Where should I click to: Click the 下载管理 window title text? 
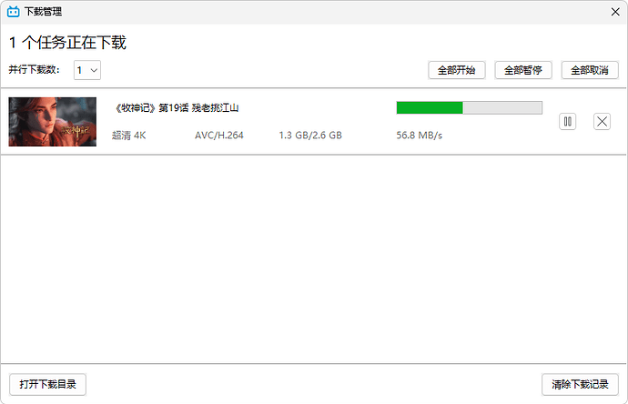pos(43,13)
